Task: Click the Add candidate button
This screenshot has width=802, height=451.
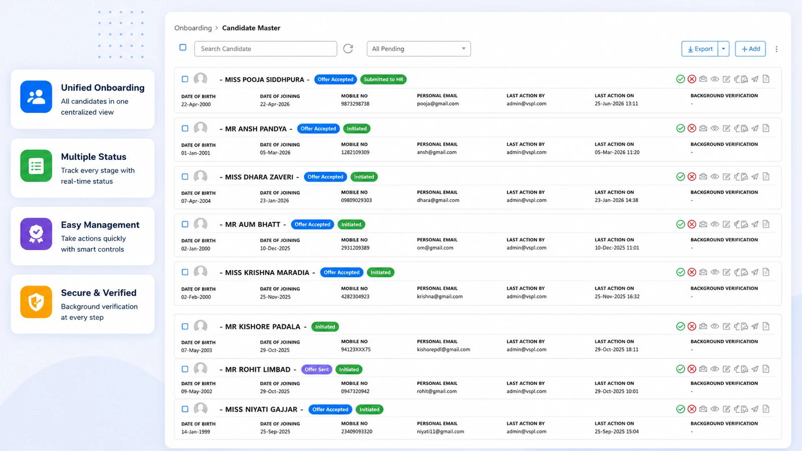Action: point(750,49)
